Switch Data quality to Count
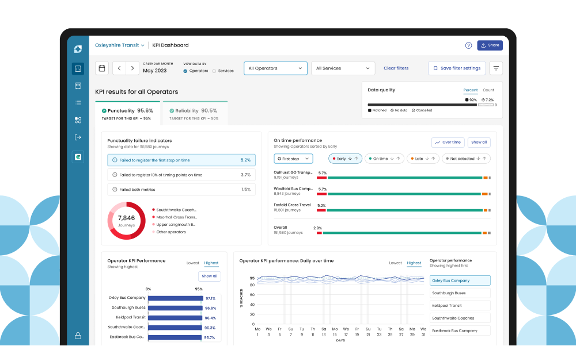Viewport: 576px width, 346px height. [x=488, y=90]
